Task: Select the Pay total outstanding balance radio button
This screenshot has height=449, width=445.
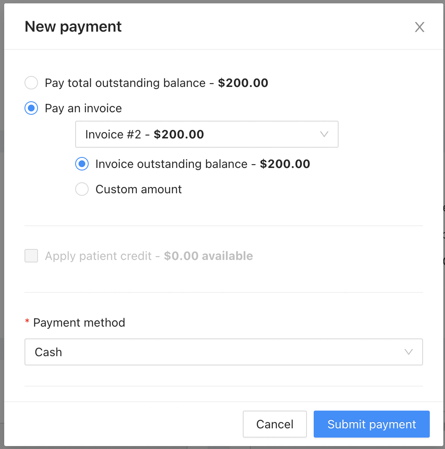Action: (31, 83)
